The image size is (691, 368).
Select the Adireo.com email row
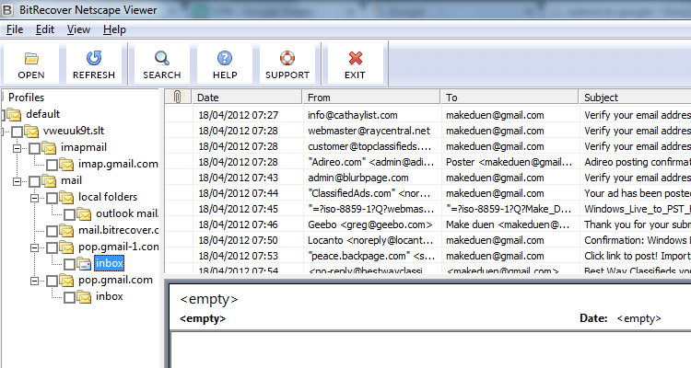427,163
